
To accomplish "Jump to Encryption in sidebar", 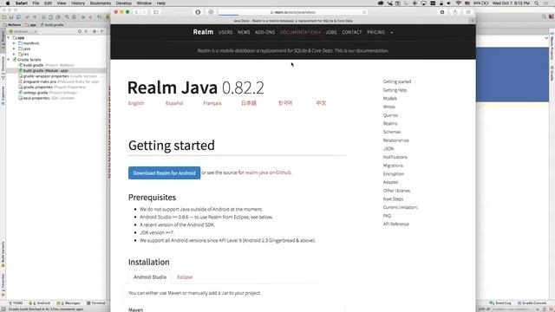I will 394,174.
